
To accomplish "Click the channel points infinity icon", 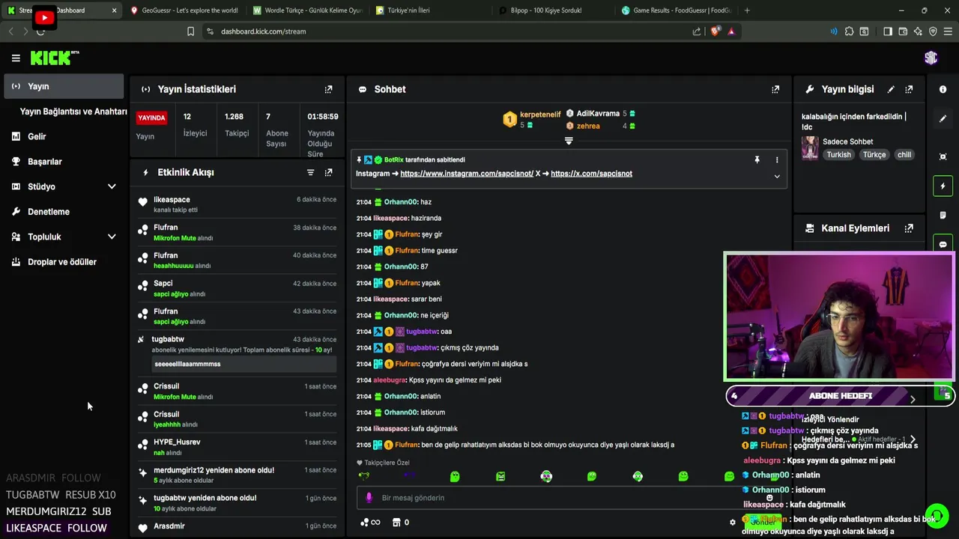I will [x=369, y=523].
